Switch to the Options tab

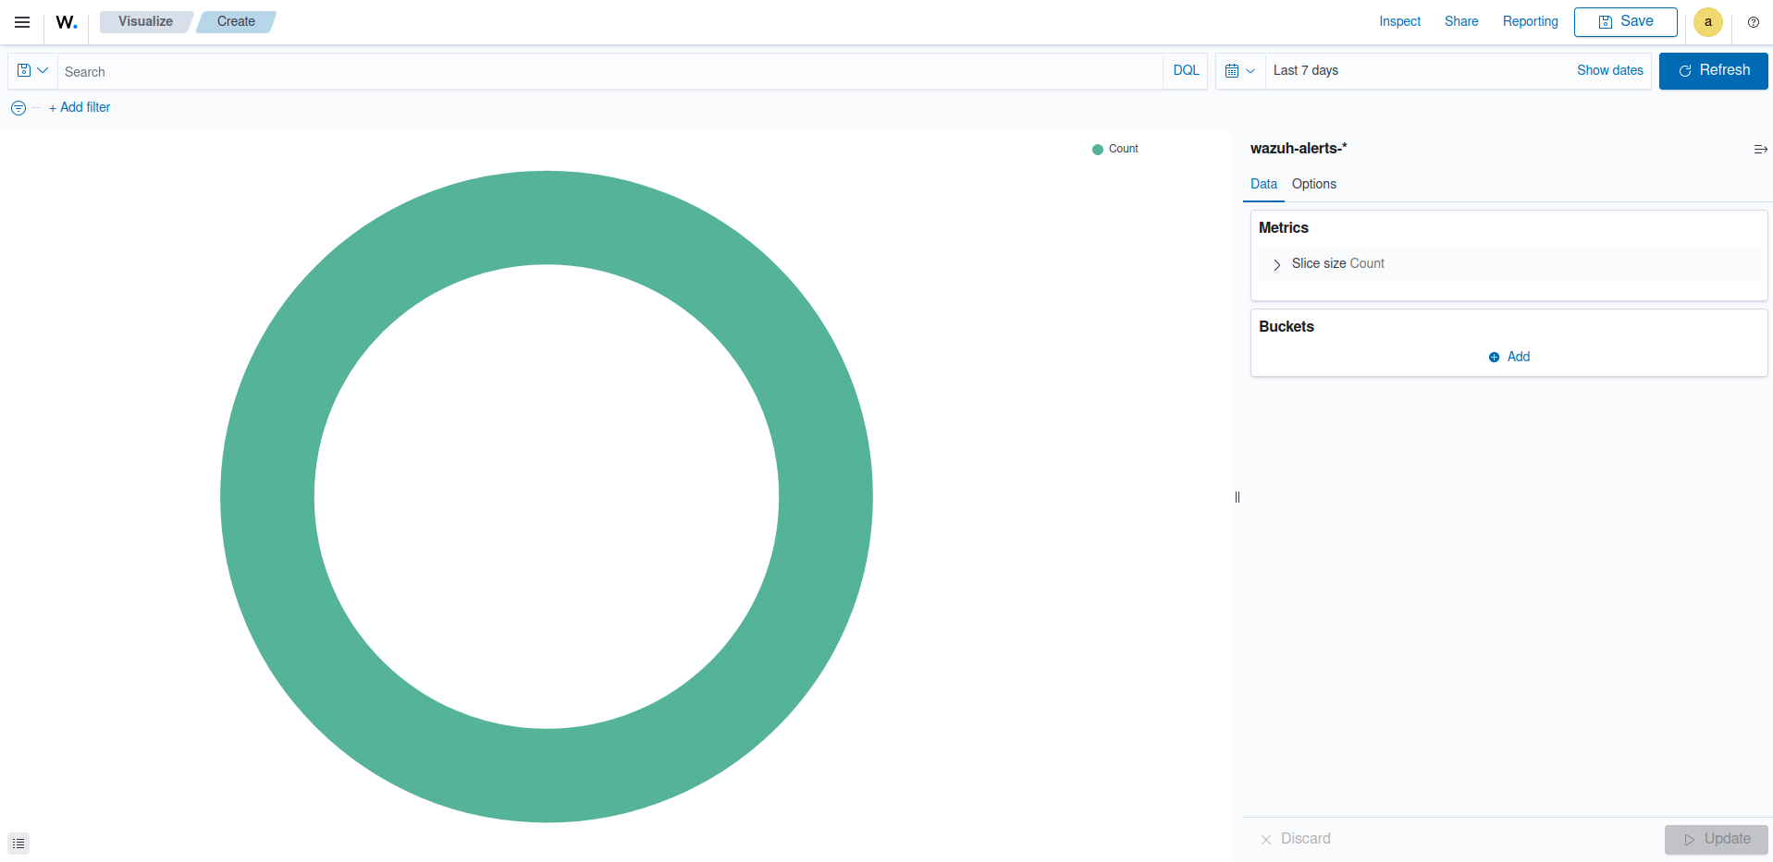[x=1314, y=184]
